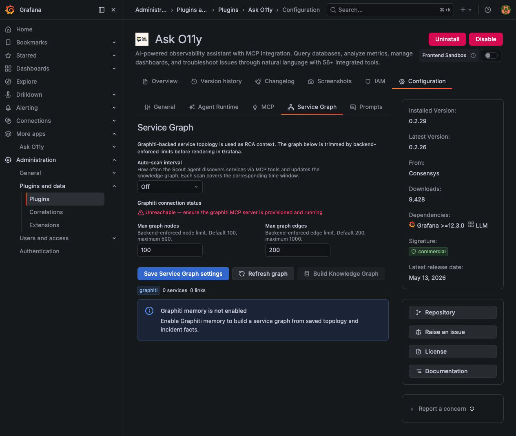Expand the Report a concern section
Image resolution: width=516 pixels, height=436 pixels.
442,409
